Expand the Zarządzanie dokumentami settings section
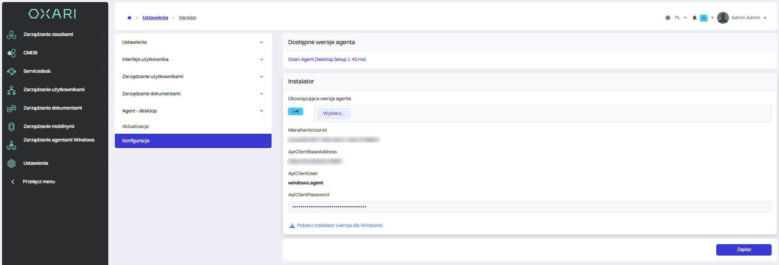The height and width of the screenshot is (265, 779). point(193,94)
